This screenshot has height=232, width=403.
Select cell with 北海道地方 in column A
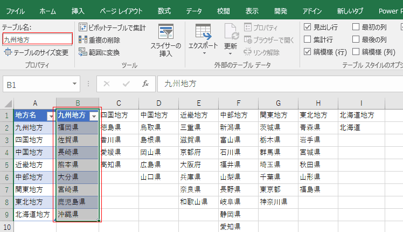(x=35, y=214)
